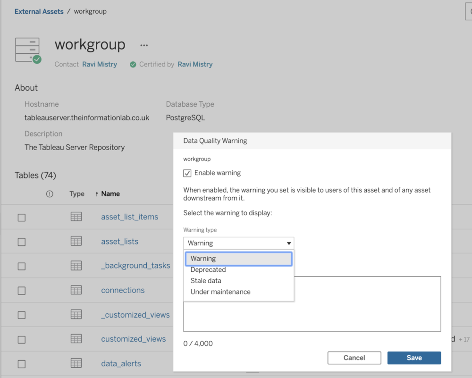The height and width of the screenshot is (378, 472).
Task: Open the workgroup ellipsis actions menu
Action: point(144,45)
